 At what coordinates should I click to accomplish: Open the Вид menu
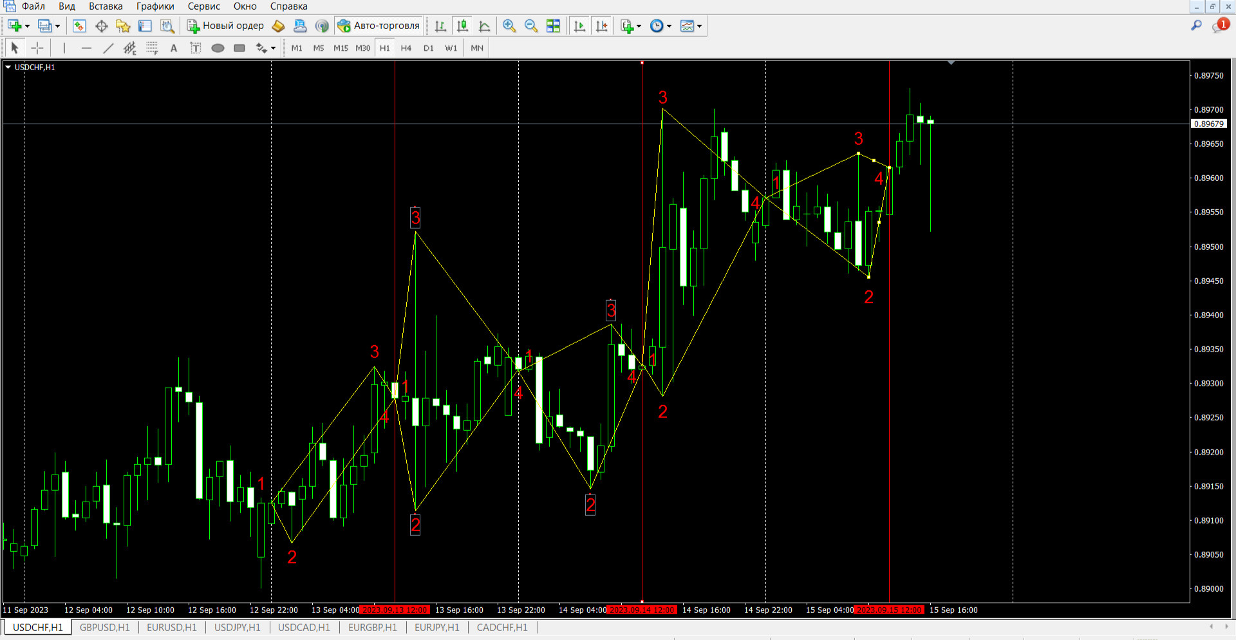point(67,6)
